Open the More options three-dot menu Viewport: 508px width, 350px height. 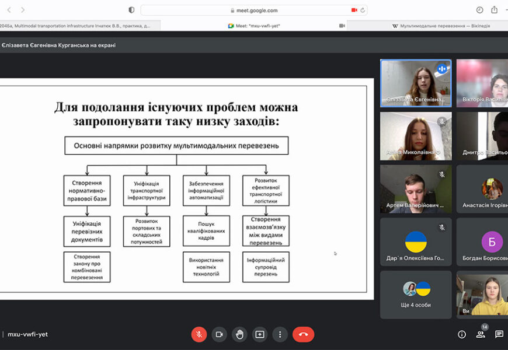pos(280,334)
